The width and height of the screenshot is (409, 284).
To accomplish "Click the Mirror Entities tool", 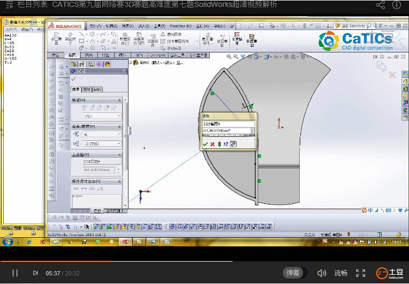I will coord(171,34).
